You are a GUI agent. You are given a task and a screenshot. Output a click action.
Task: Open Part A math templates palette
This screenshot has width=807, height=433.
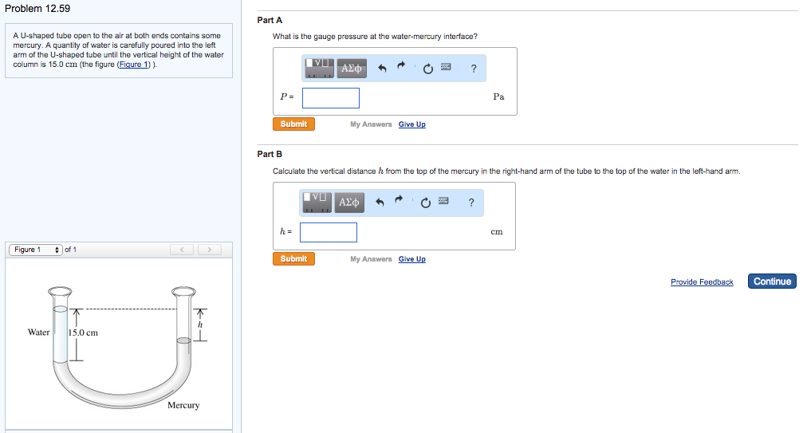[319, 68]
